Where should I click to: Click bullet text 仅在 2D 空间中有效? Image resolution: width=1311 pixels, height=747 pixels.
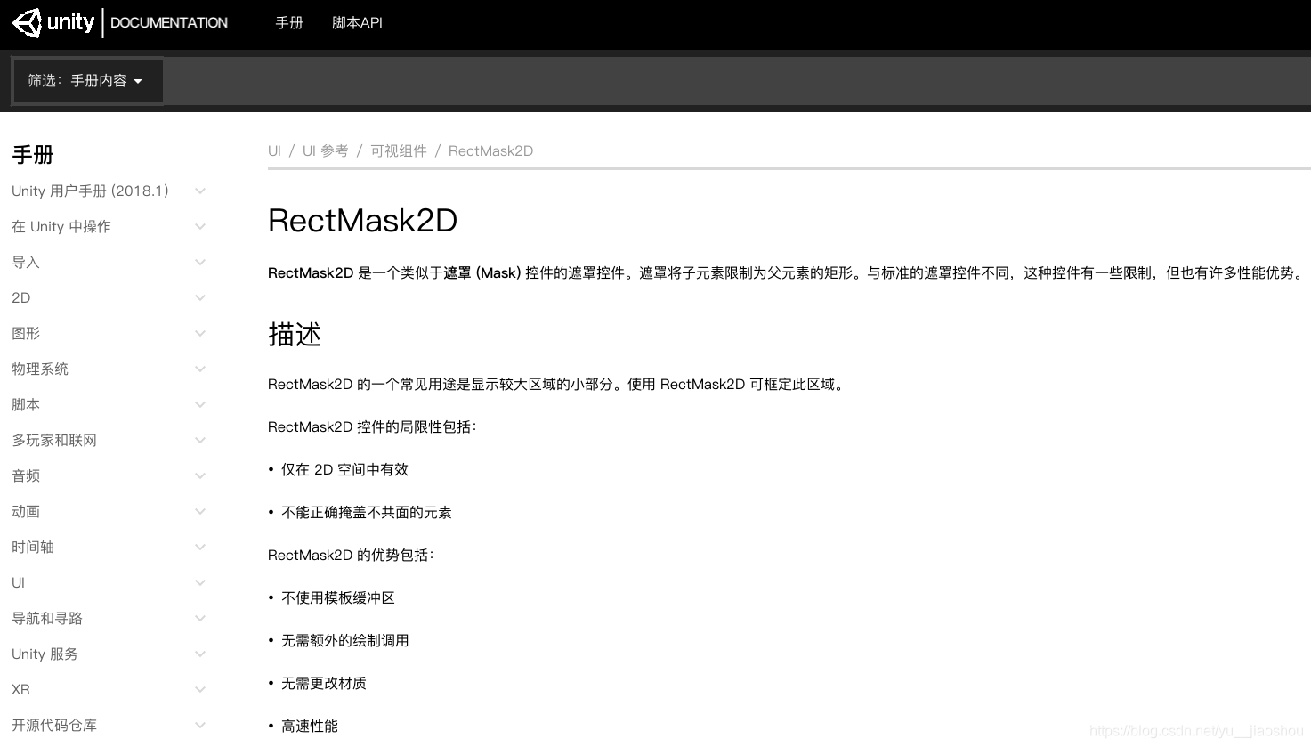344,470
